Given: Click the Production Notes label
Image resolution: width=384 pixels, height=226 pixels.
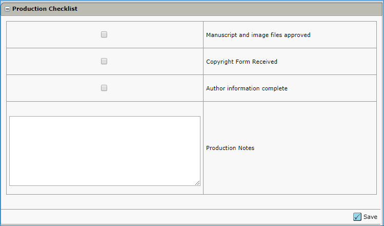Looking at the screenshot, I should tap(230, 148).
